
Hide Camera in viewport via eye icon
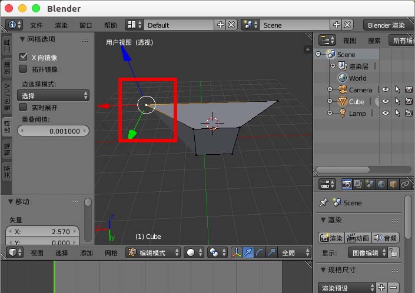coord(386,89)
